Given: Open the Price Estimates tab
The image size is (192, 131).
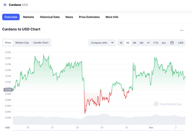Looking at the screenshot, I should click(89, 17).
